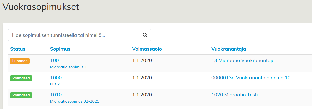This screenshot has height=109, width=312.
Task: Click the Voimassa badge for contract 1010
Action: pyautogui.click(x=21, y=95)
